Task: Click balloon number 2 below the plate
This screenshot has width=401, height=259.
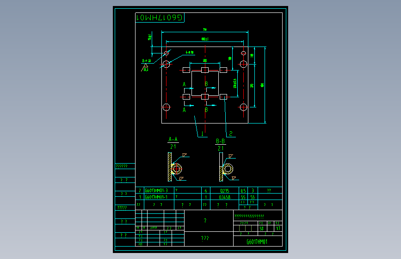Action: 231,134
